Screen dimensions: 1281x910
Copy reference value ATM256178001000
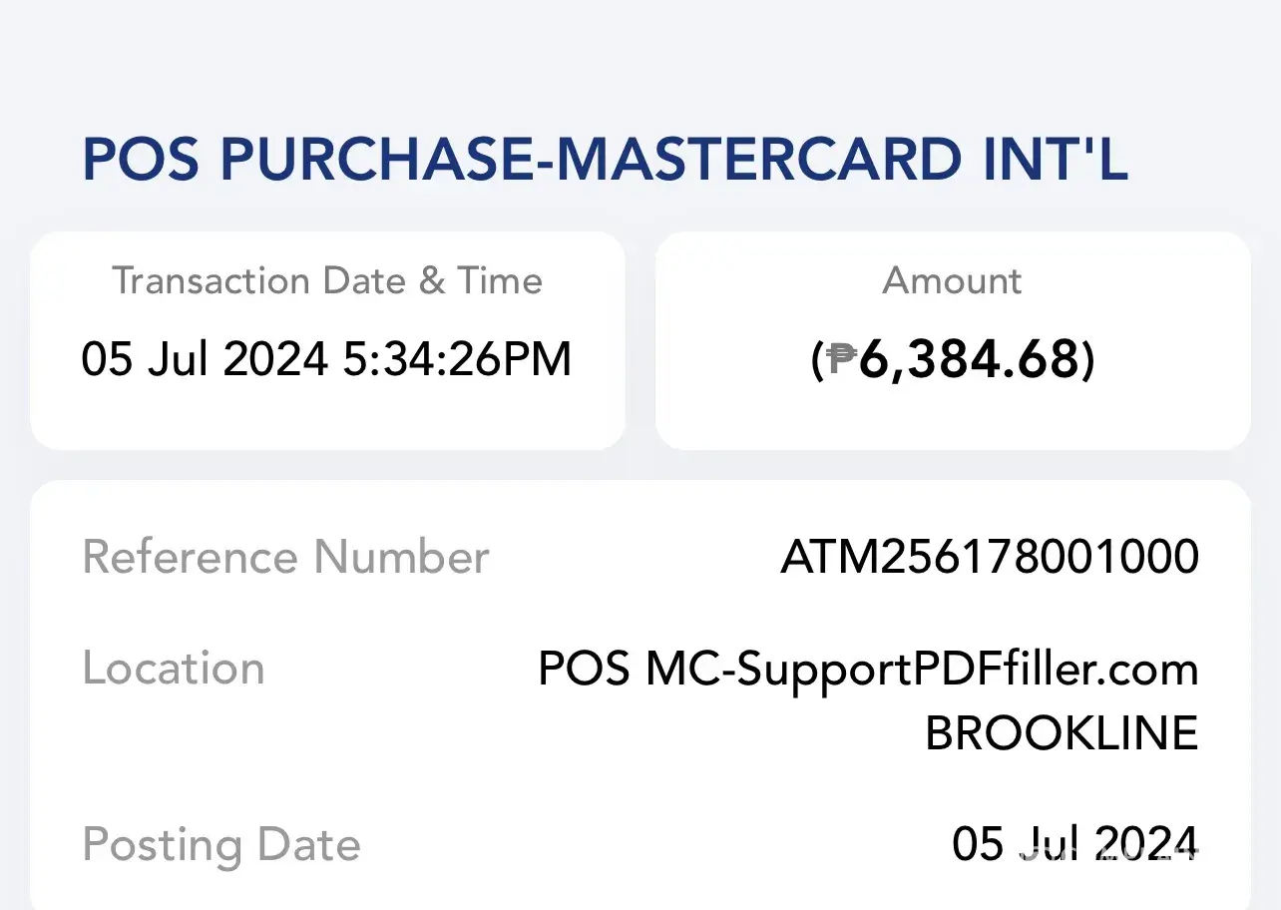tap(989, 557)
